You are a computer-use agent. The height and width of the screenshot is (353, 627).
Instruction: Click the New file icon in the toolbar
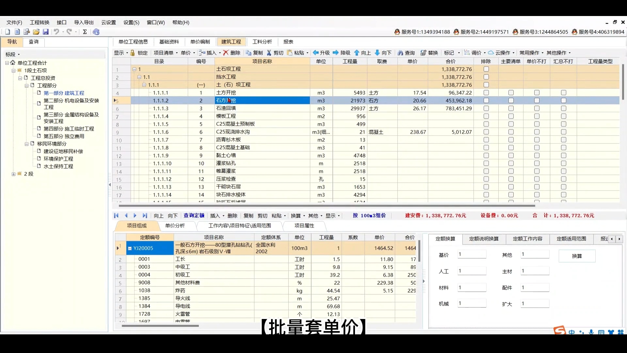[8, 32]
